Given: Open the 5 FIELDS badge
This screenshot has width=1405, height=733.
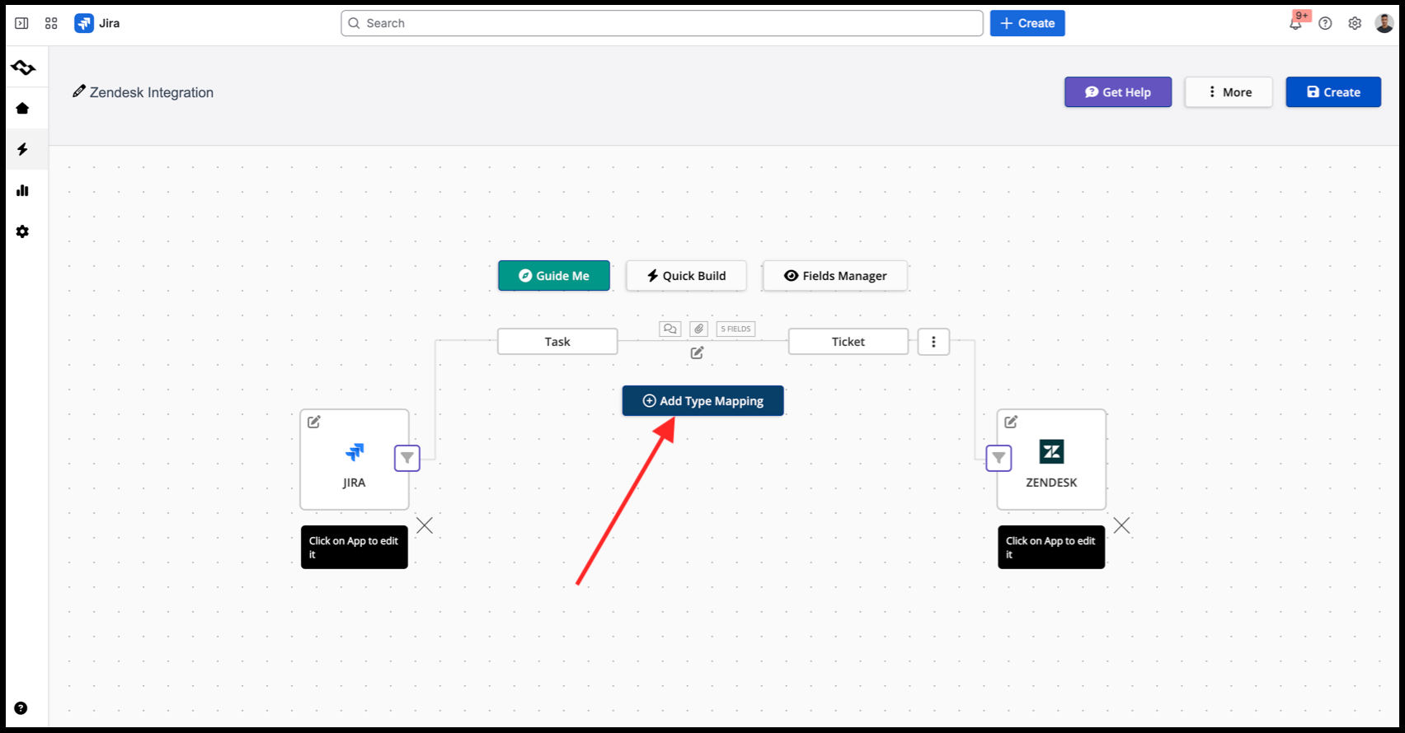Looking at the screenshot, I should (736, 329).
